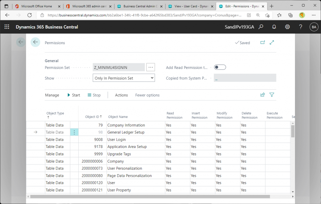Switch to the Business Central Admin tab
This screenshot has height=204, width=321.
139,6
